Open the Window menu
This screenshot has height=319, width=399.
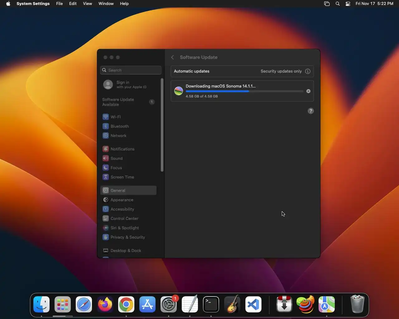pos(106,4)
